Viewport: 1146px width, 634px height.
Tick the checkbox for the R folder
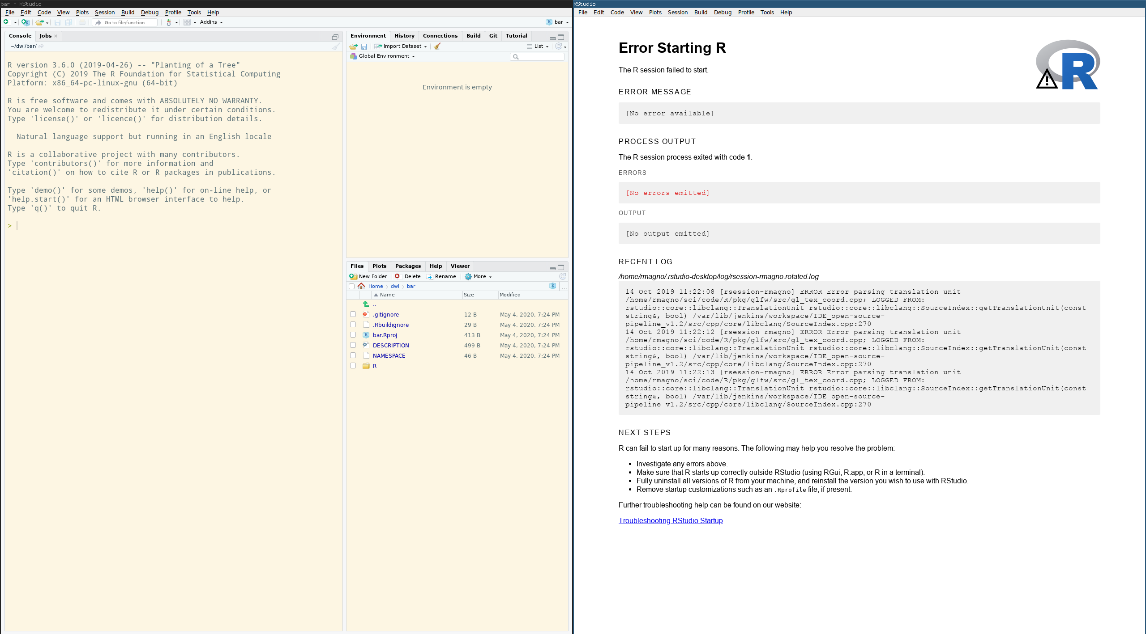(x=353, y=366)
